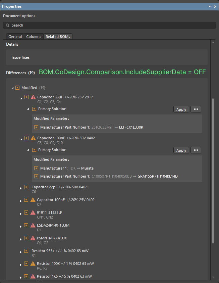
Task: Open the panel's top-right dropdown arrow menu
Action: coord(210,6)
